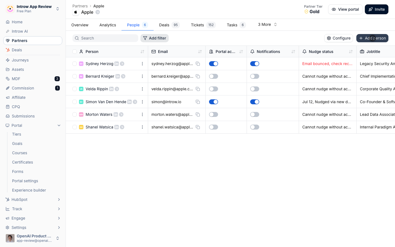The image size is (395, 247).
Task: Open Configure table settings
Action: point(338,38)
